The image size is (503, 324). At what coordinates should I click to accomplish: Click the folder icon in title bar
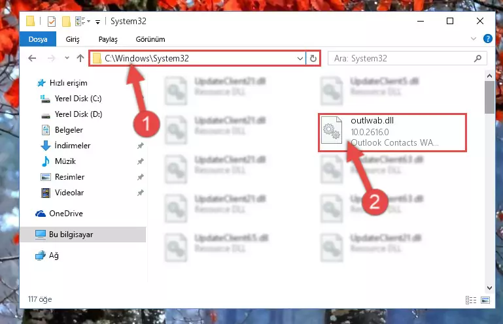click(31, 21)
